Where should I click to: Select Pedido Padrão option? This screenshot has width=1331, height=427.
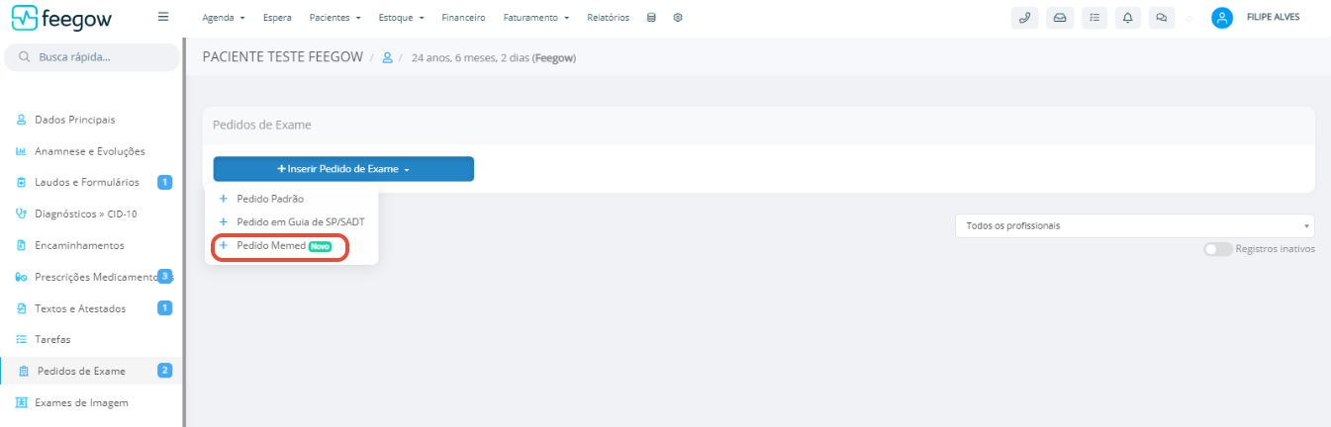[270, 199]
